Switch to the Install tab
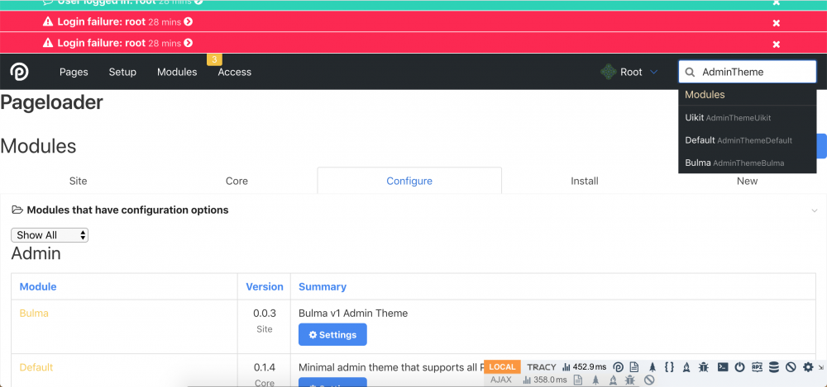The image size is (827, 387). pyautogui.click(x=584, y=181)
